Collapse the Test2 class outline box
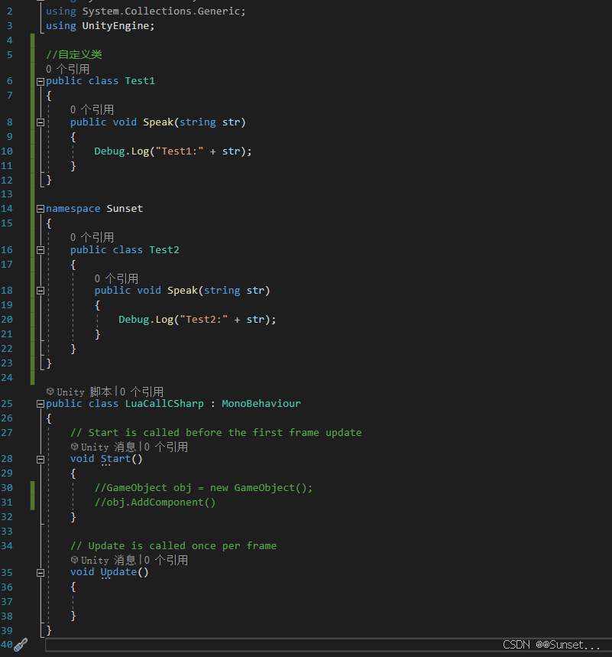The height and width of the screenshot is (657, 612). tap(40, 250)
